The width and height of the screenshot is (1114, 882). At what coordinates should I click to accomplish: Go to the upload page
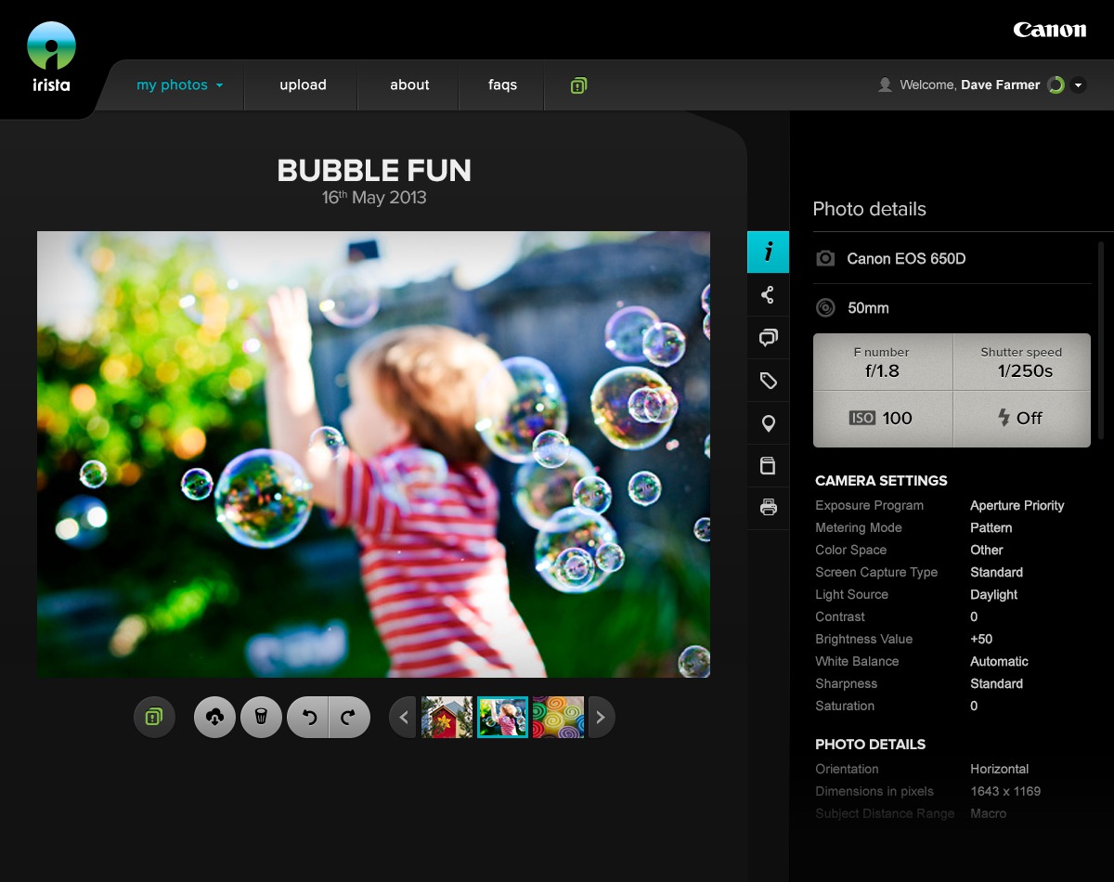(x=303, y=84)
